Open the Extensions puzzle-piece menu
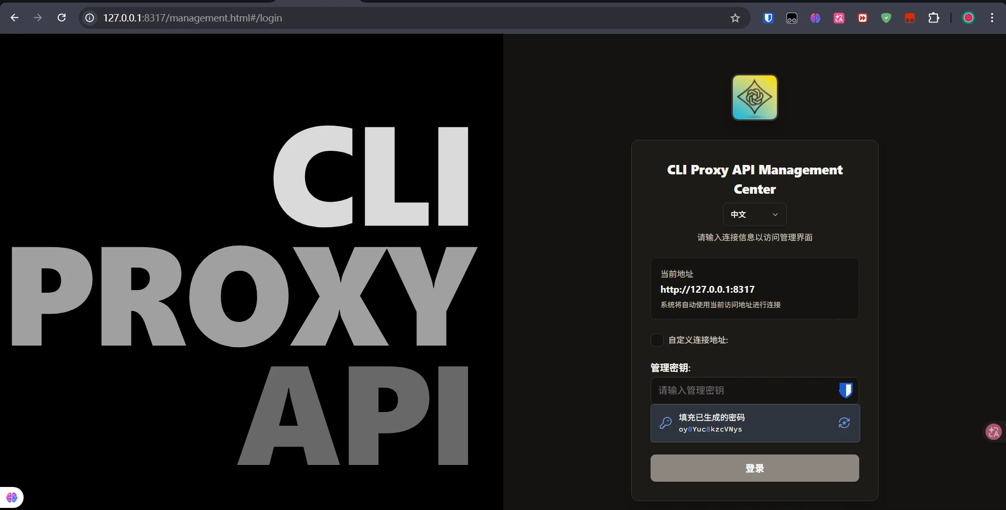The height and width of the screenshot is (510, 1006). (x=934, y=18)
